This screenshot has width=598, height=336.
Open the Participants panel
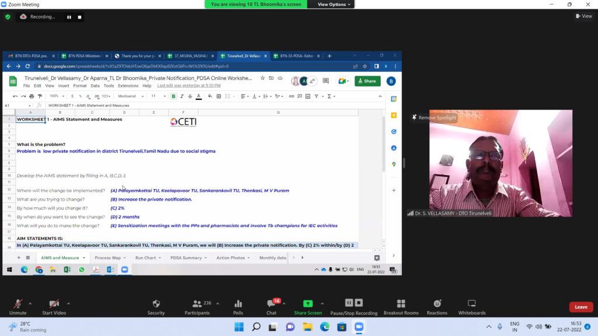tap(197, 307)
